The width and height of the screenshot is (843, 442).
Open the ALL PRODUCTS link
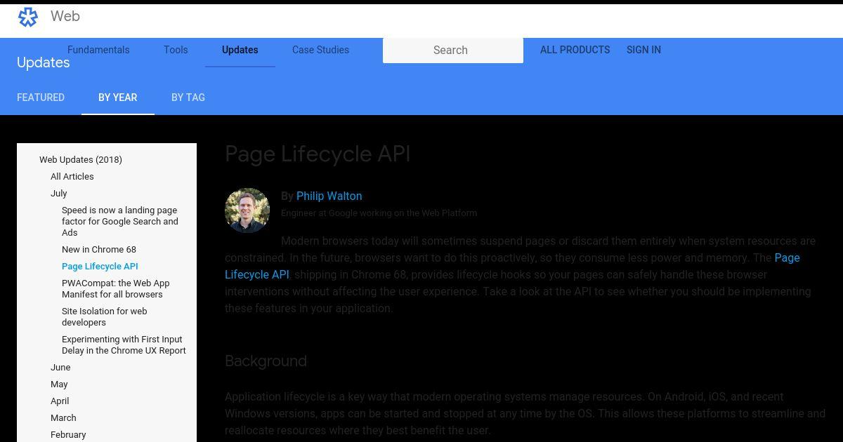[x=575, y=50]
